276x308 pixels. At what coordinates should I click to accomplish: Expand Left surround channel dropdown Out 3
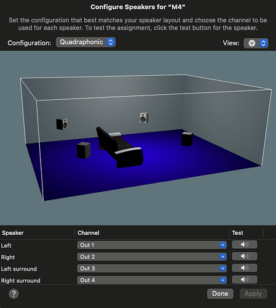click(x=152, y=269)
